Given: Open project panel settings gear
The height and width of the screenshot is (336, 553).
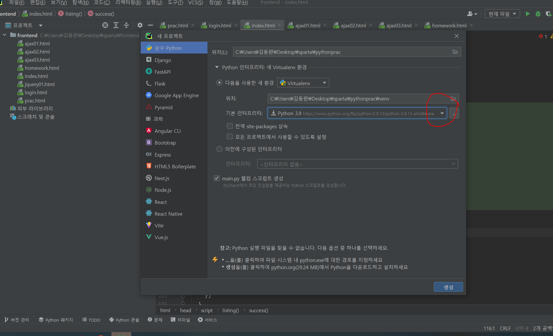Looking at the screenshot, I should point(140,25).
